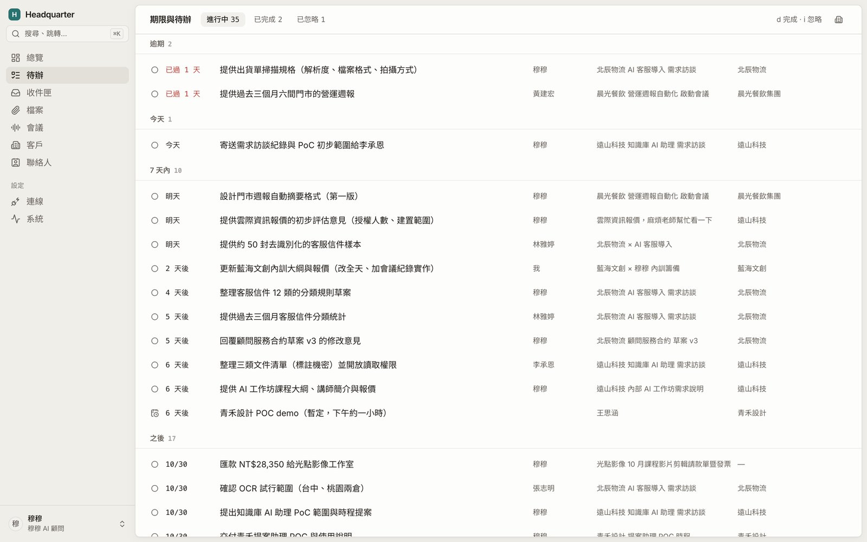This screenshot has width=867, height=542.
Task: Open the 連線 plug icon under 設定
Action: [x=16, y=202]
